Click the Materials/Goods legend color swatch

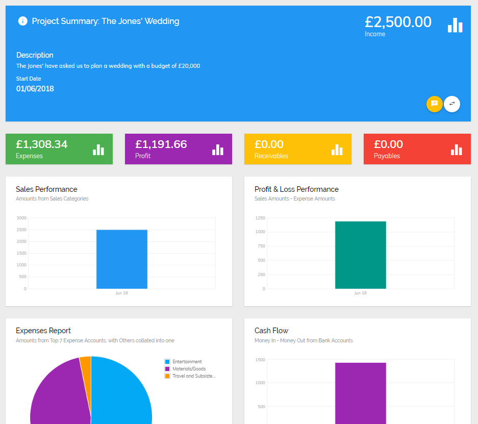pos(167,369)
